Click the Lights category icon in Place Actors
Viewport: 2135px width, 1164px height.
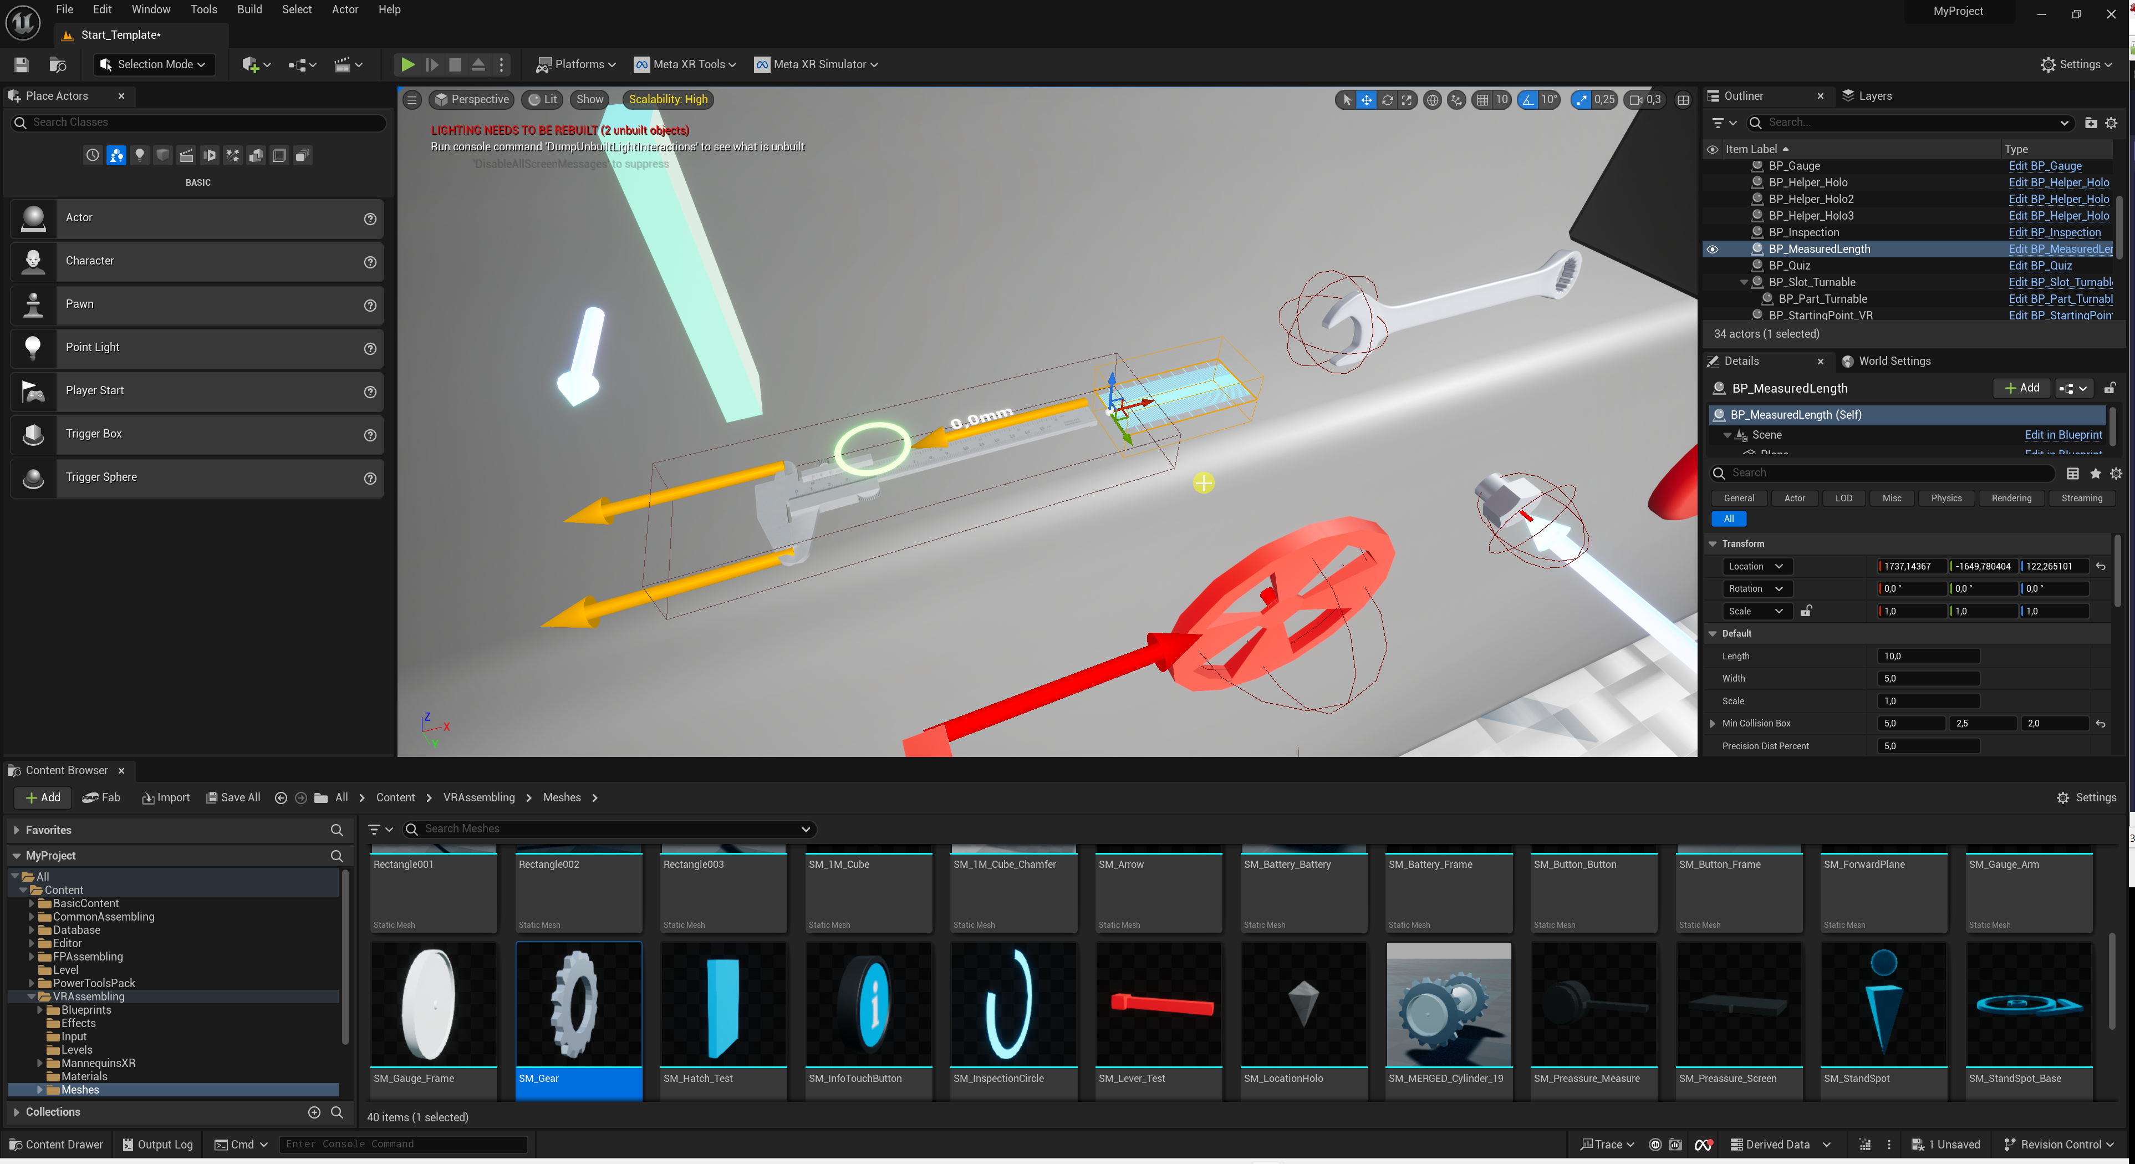[139, 155]
